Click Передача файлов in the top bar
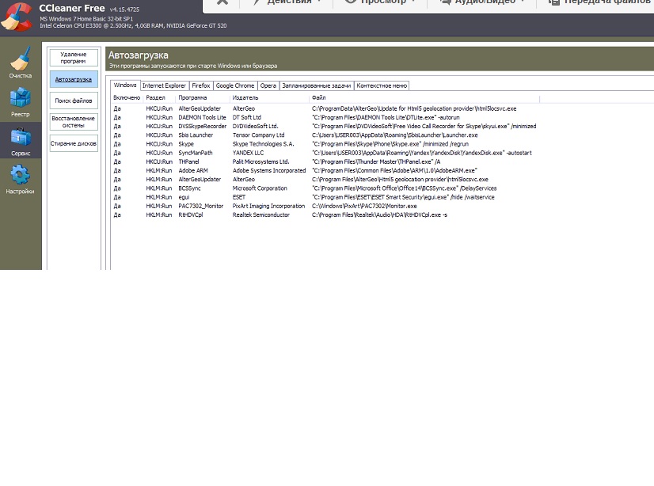The image size is (654, 486). click(x=601, y=2)
